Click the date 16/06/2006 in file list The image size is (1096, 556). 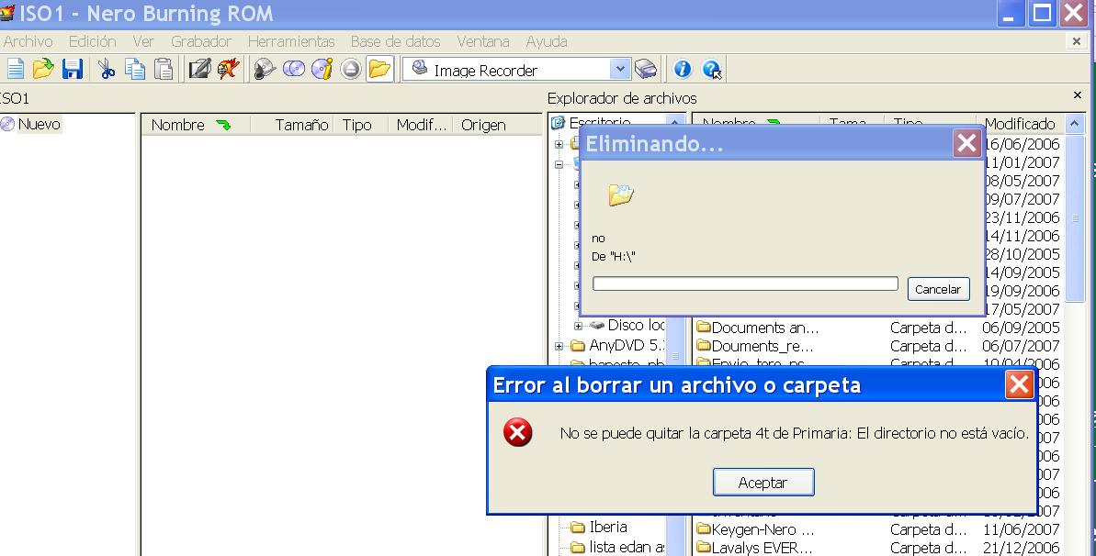[1022, 144]
